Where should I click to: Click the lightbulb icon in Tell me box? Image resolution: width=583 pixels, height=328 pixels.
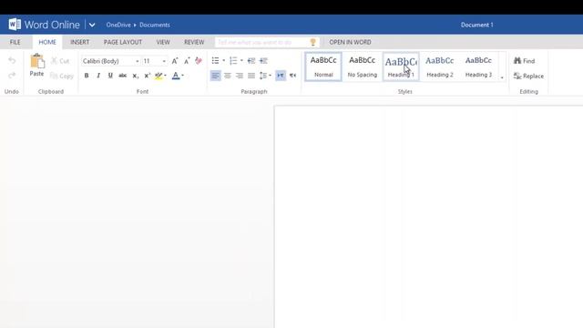tap(313, 42)
